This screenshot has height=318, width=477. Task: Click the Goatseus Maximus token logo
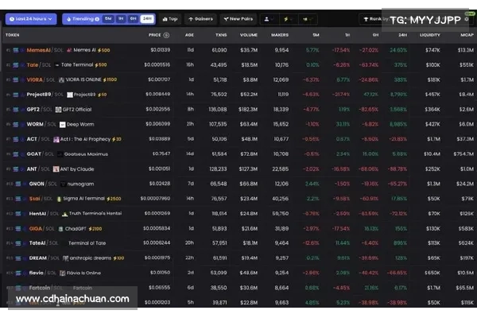(60, 154)
